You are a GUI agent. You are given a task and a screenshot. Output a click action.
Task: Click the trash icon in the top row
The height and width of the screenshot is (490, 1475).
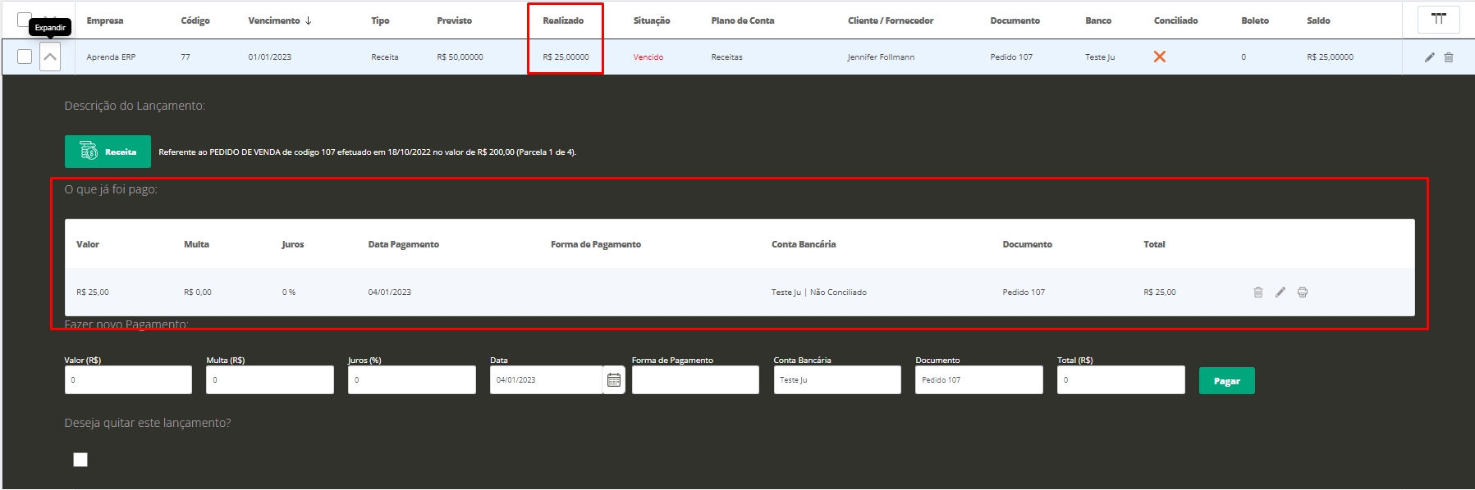pyautogui.click(x=1449, y=57)
